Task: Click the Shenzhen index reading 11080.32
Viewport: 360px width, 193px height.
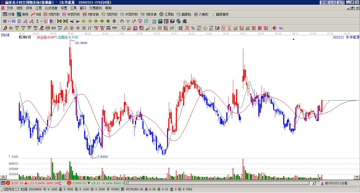Action: tap(79, 183)
